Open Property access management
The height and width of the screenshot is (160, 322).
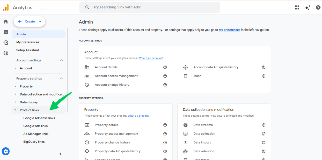point(116,134)
